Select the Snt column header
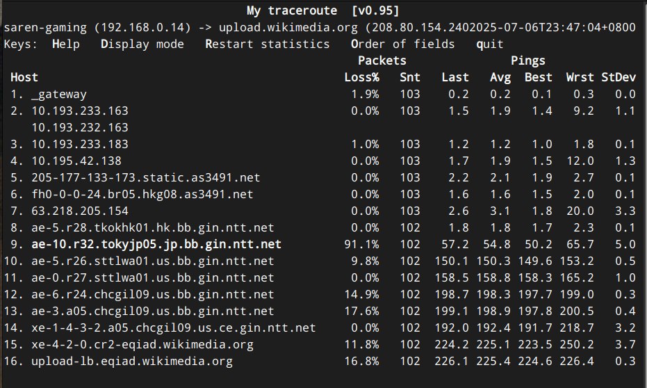Viewport: 647px width, 388px height. pyautogui.click(x=410, y=77)
